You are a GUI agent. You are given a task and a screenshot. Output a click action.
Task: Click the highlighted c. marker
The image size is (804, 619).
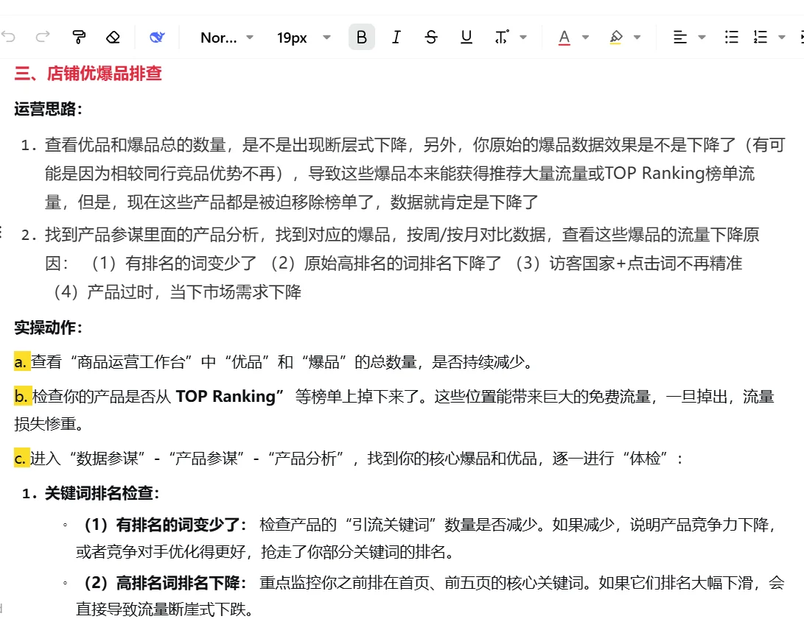coord(21,459)
